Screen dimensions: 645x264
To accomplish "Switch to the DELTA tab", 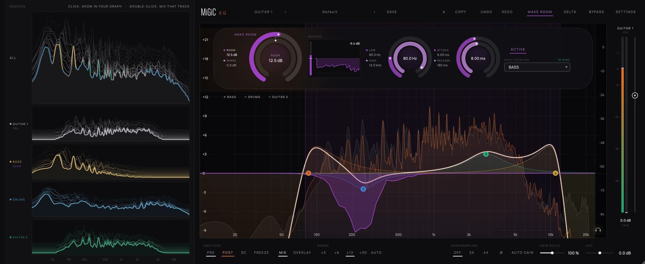I will 570,12.
